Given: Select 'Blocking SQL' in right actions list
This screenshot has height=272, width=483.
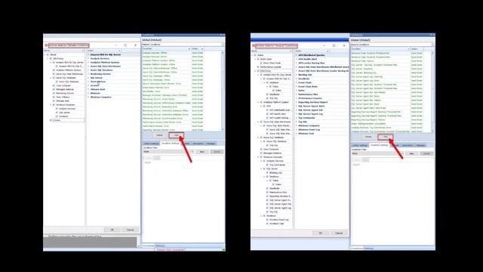Looking at the screenshot, I should pyautogui.click(x=305, y=75).
